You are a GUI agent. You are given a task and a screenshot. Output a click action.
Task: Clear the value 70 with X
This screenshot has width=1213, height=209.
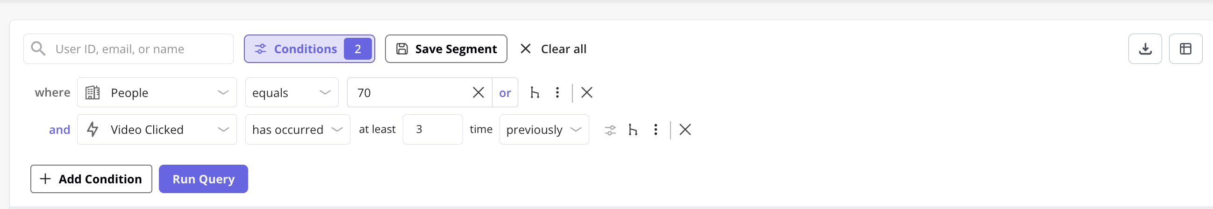tap(478, 92)
